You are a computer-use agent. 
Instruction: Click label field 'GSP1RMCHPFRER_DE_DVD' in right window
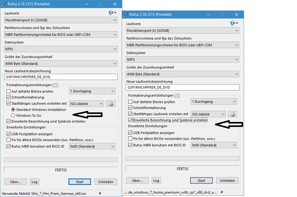click(x=182, y=87)
